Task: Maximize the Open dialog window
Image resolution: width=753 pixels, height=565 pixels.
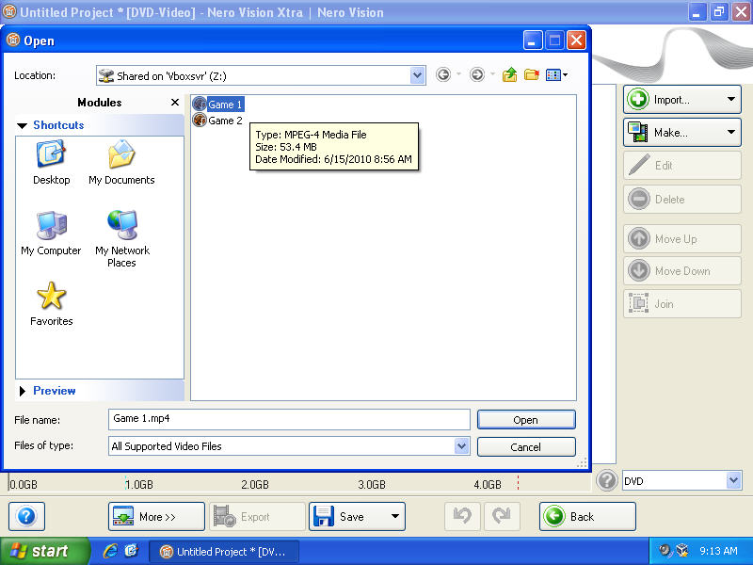Action: pyautogui.click(x=554, y=40)
